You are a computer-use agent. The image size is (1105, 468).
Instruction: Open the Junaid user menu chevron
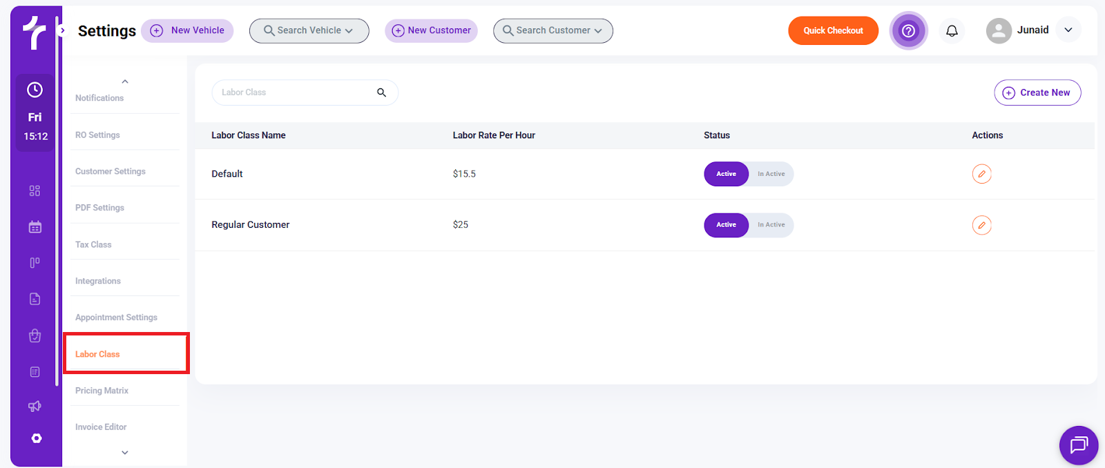(1068, 30)
